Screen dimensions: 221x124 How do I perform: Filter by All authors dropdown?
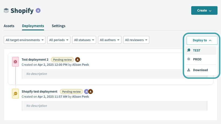(110, 40)
